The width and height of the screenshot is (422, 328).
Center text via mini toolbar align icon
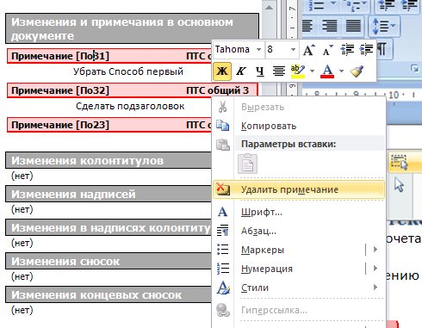click(x=279, y=71)
